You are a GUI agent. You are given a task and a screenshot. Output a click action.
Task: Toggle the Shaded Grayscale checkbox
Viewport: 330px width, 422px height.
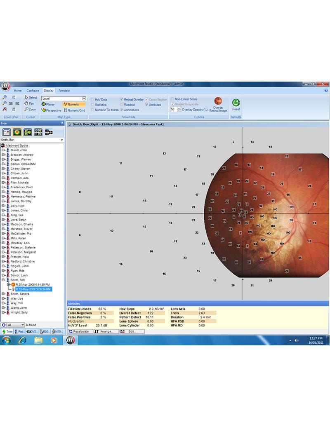[172, 104]
